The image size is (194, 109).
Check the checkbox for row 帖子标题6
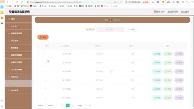[x=40, y=98]
